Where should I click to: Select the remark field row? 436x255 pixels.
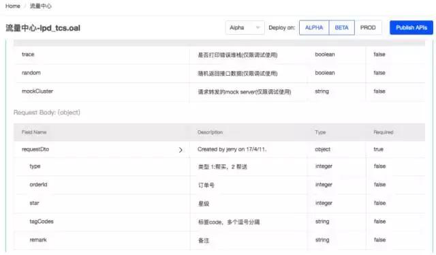(219, 240)
